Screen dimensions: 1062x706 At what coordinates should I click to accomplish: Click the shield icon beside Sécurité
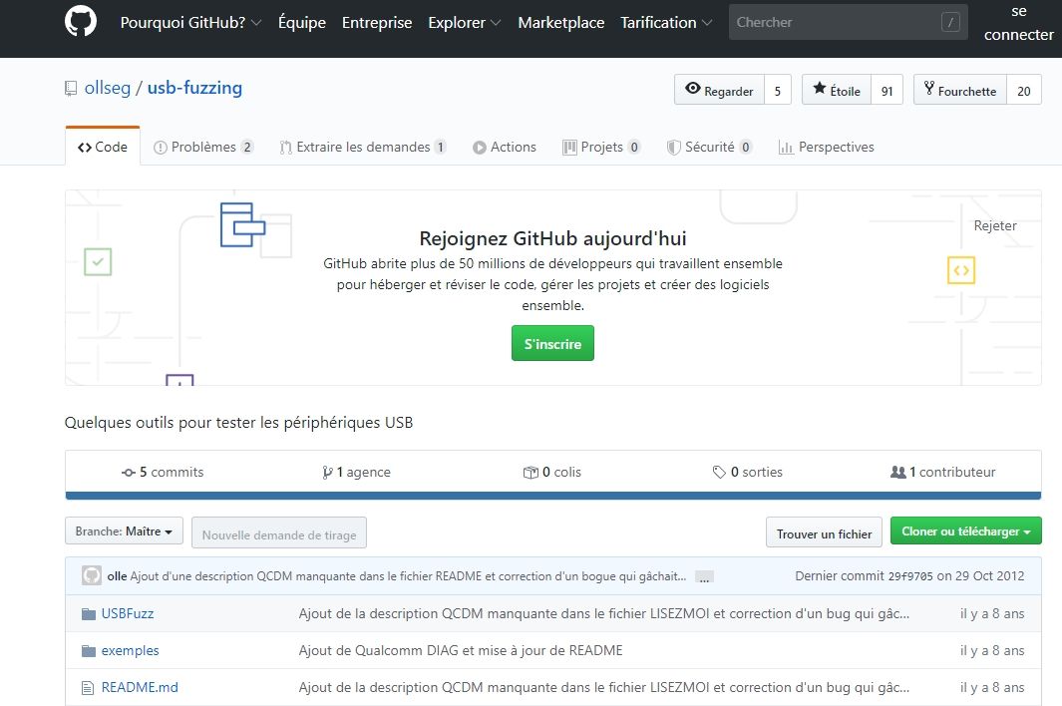point(674,148)
